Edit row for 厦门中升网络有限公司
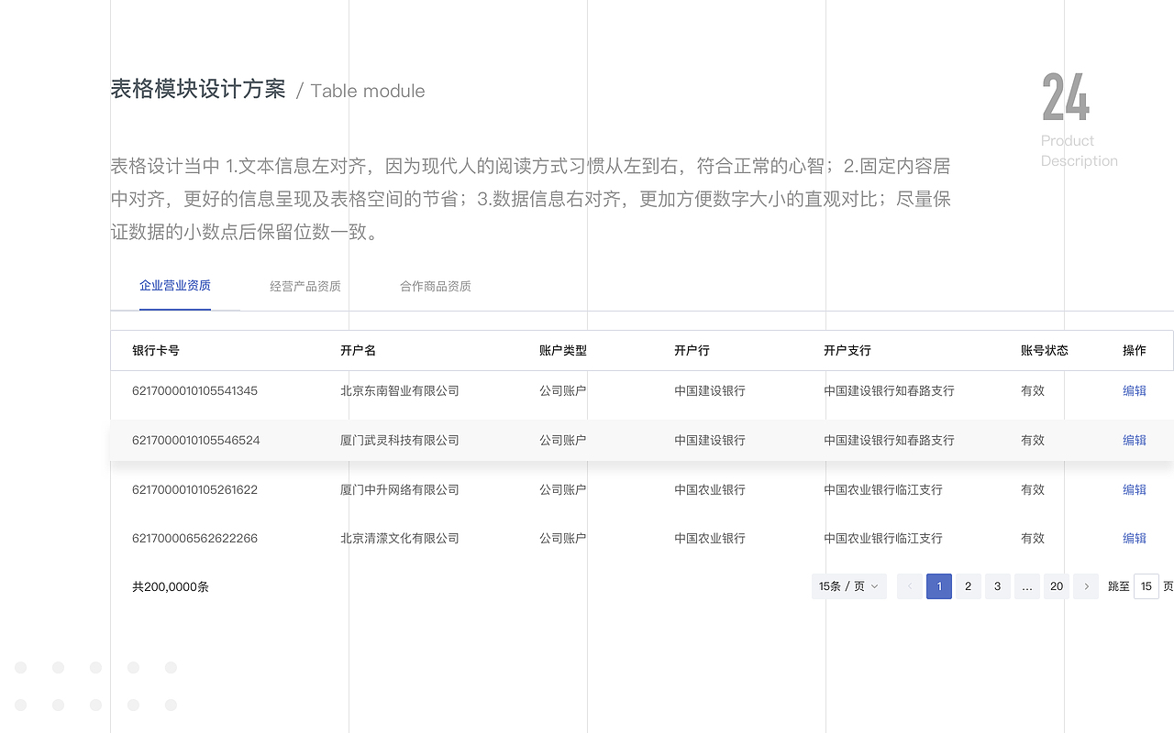This screenshot has height=733, width=1174. pos(1135,489)
